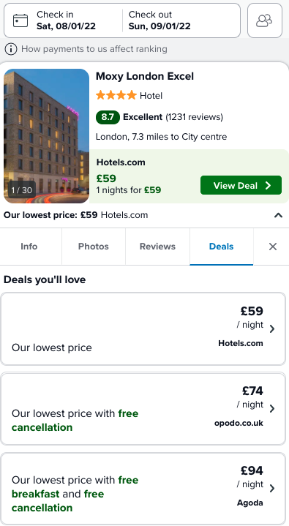This screenshot has width=289, height=526.
Task: Click the 8.7 rating badge
Action: coord(108,117)
